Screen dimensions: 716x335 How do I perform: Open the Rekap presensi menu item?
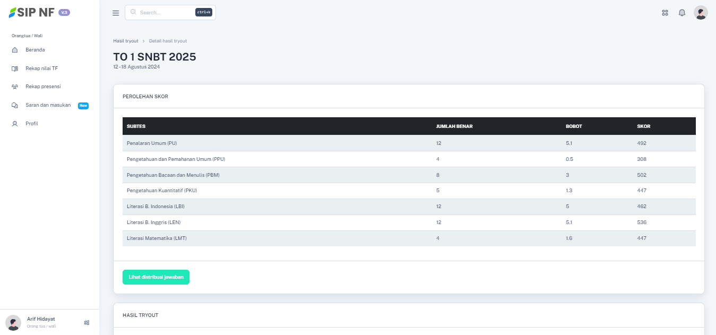click(x=43, y=87)
